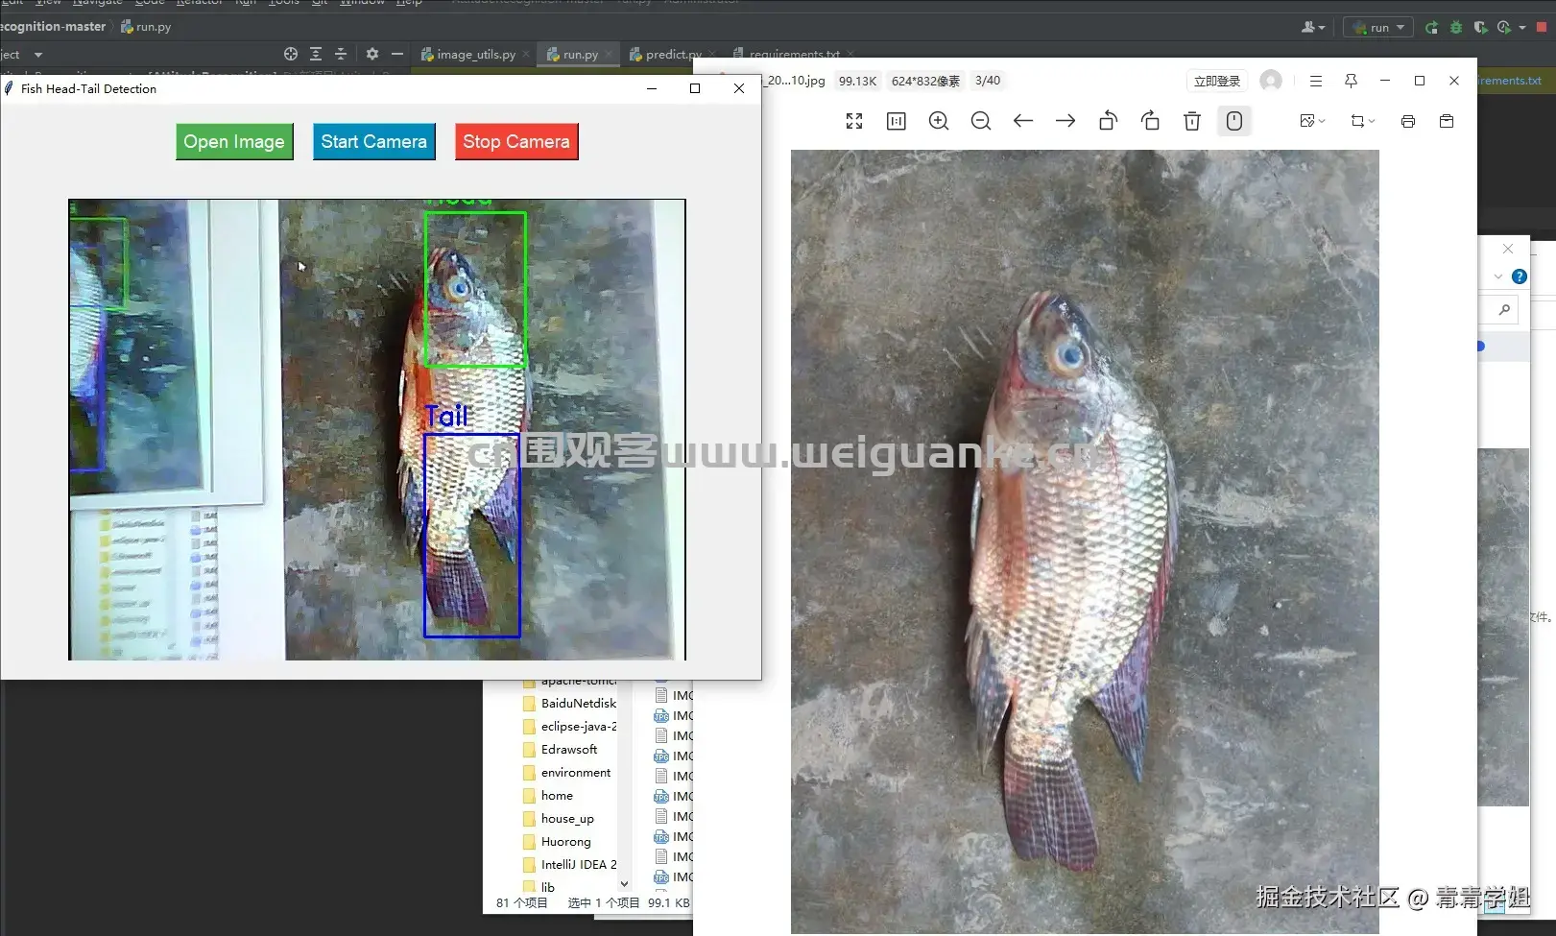Print the current image
This screenshot has width=1556, height=936.
[1408, 121]
